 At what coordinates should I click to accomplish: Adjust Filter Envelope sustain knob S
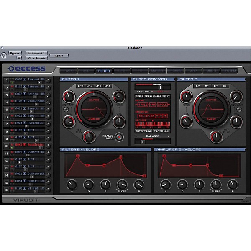pos(105,184)
